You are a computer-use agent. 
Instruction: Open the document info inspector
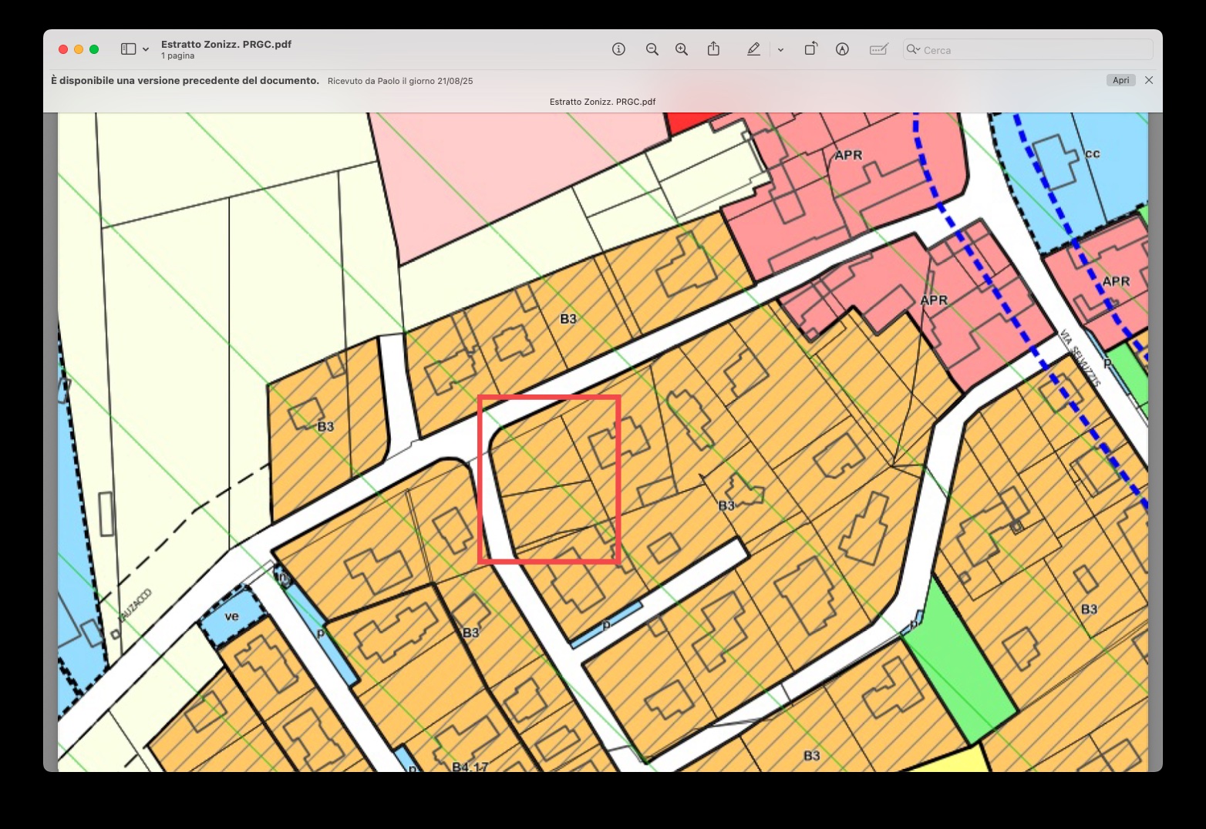[x=618, y=49]
